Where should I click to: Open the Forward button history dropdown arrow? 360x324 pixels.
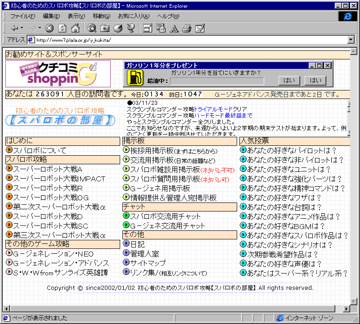point(40,28)
